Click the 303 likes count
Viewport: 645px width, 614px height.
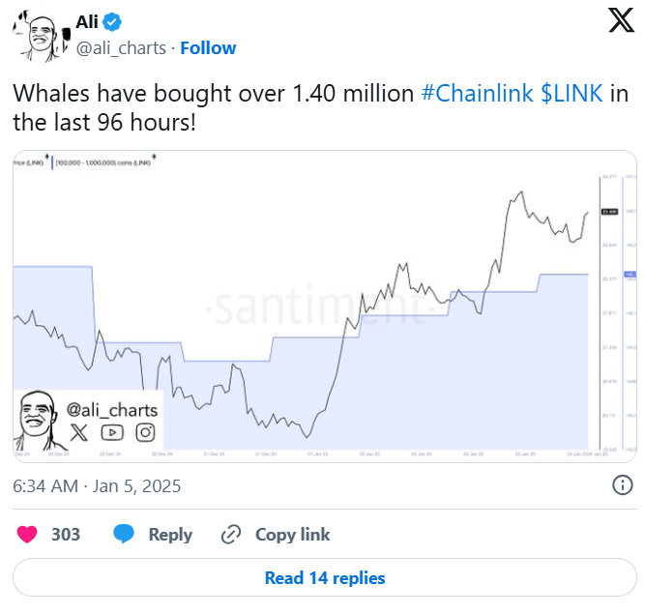click(66, 534)
